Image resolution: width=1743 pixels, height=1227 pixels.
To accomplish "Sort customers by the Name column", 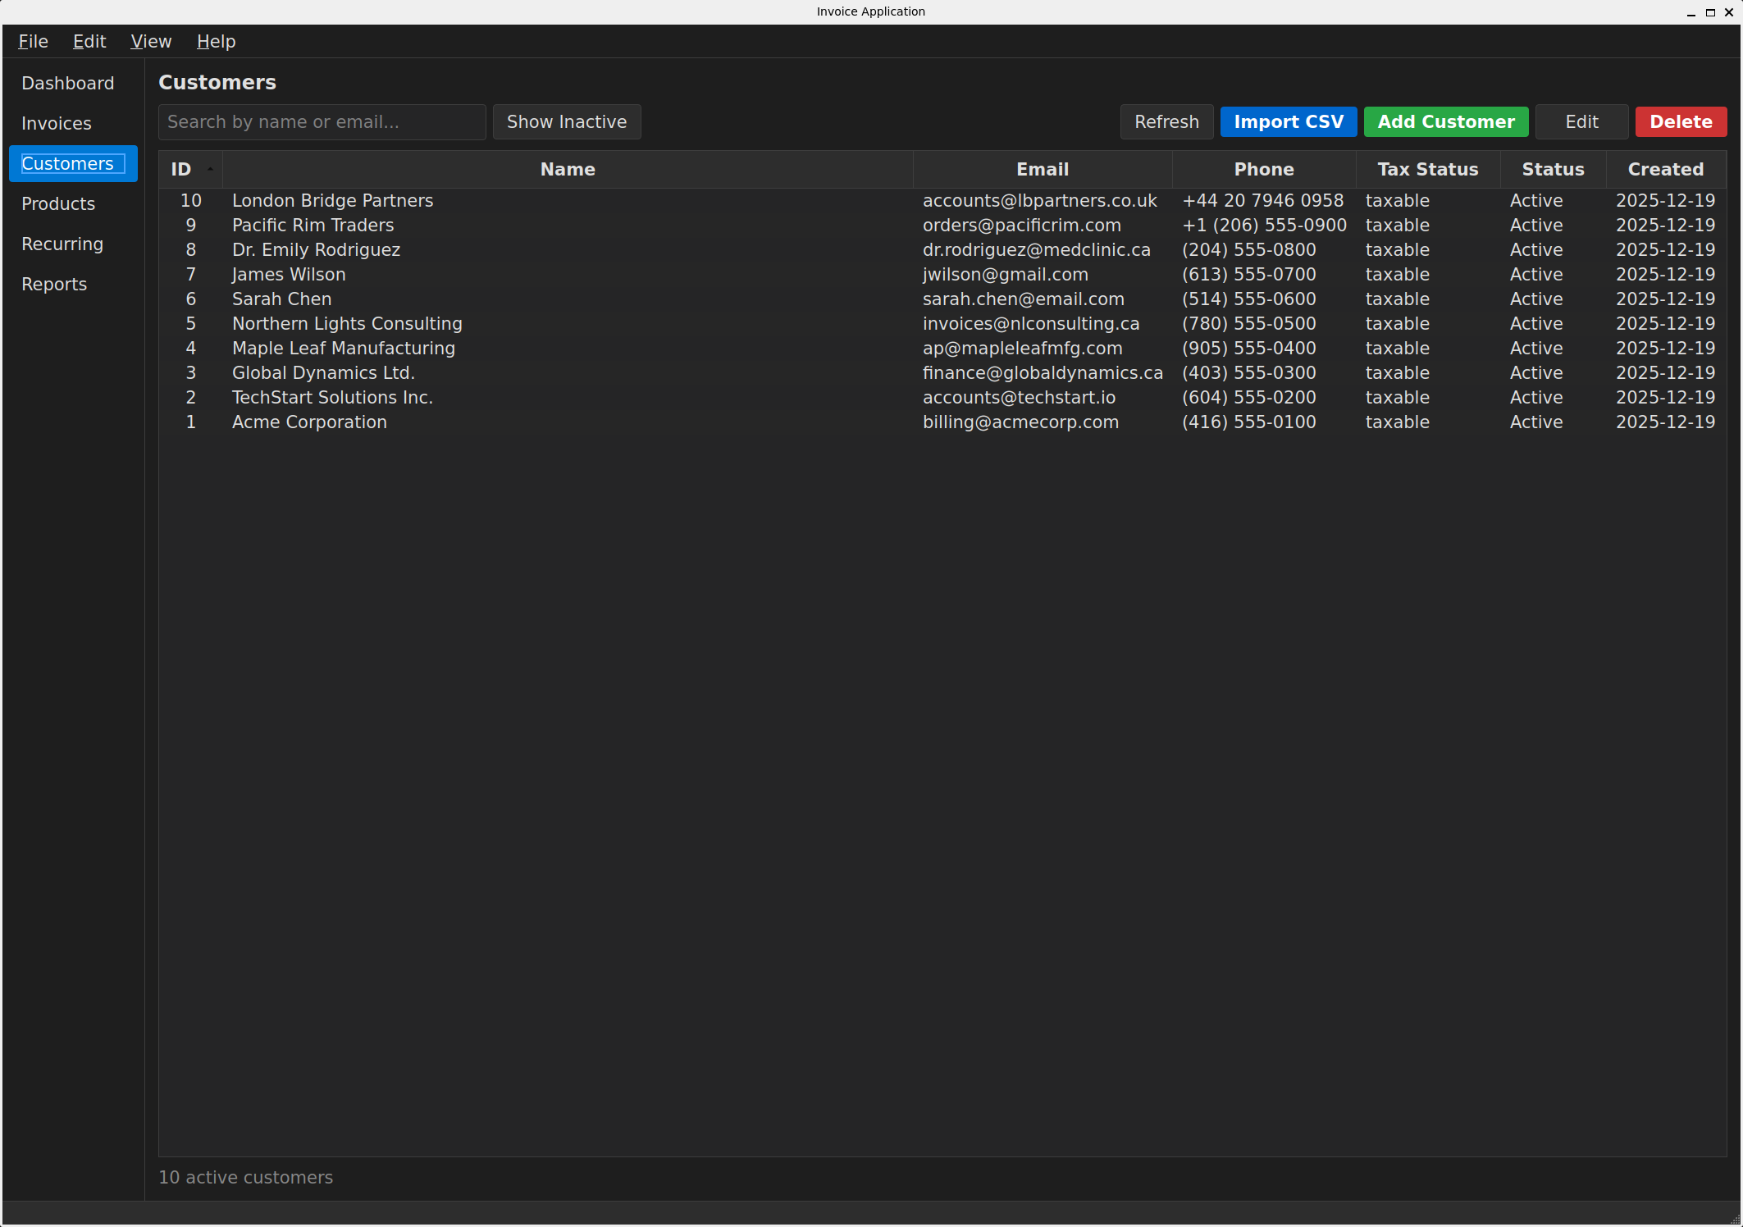I will coord(567,169).
